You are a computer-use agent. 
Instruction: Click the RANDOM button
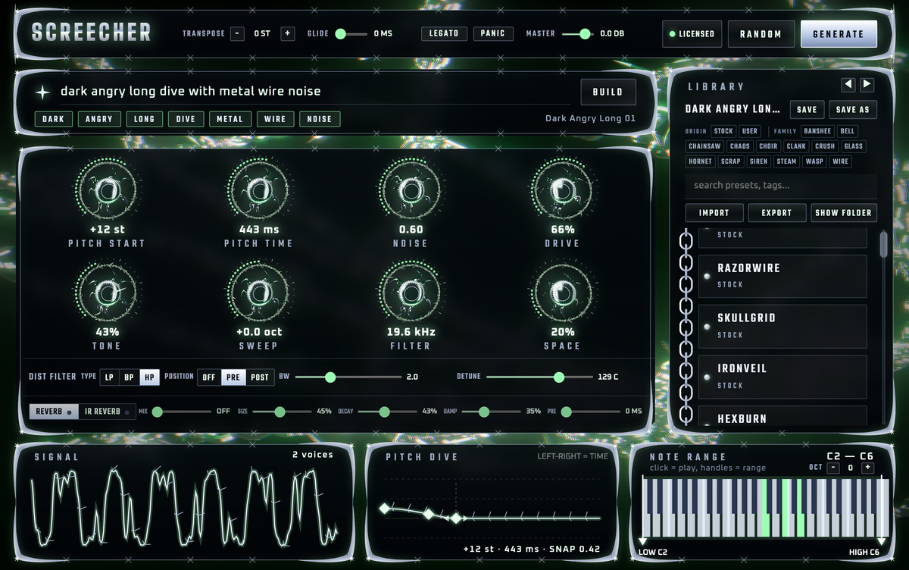[761, 34]
